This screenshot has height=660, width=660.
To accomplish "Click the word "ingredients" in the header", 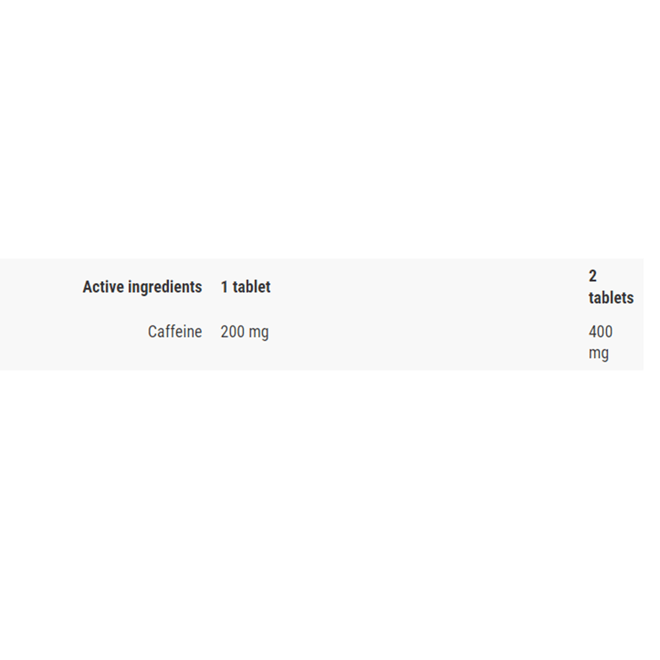I will [165, 287].
